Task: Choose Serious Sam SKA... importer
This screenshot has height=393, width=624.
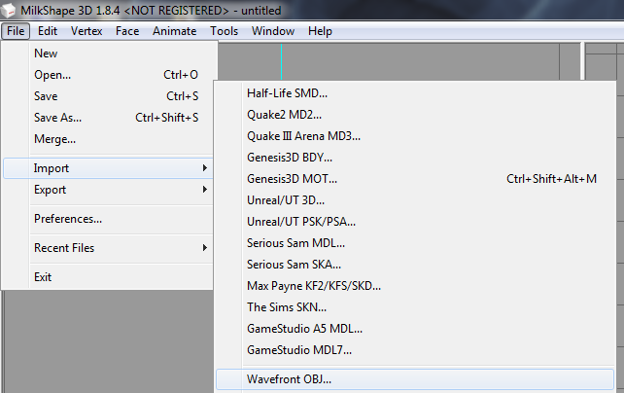Action: [415, 265]
